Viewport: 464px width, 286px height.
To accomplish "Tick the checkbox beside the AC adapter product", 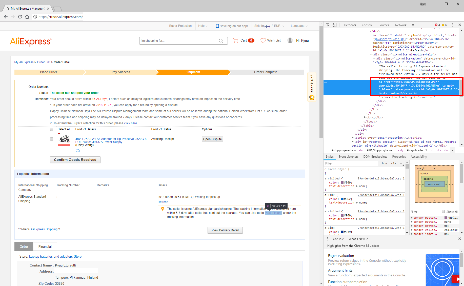I will [x=52, y=139].
